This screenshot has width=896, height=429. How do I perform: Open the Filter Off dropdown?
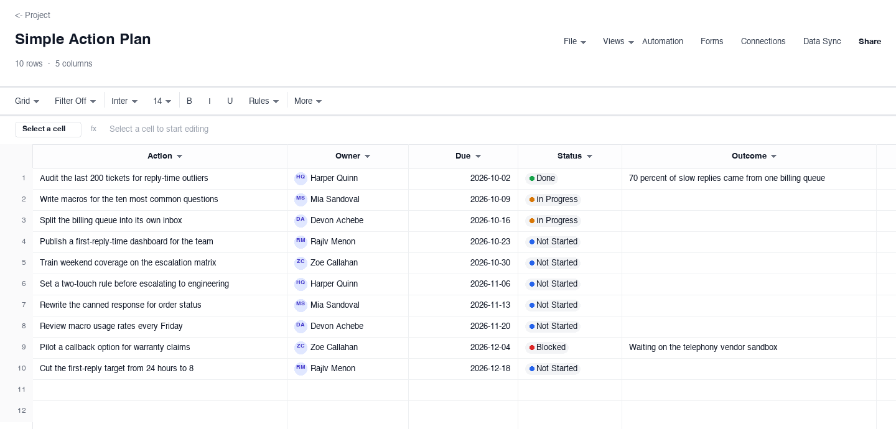coord(75,101)
